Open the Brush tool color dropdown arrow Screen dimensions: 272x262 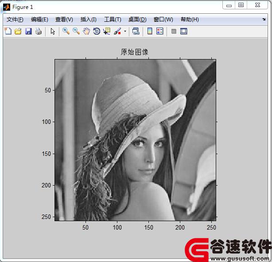point(125,31)
